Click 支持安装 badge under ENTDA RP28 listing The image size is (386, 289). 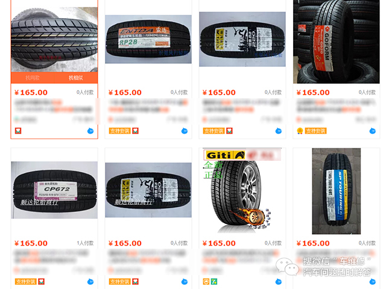coord(119,131)
